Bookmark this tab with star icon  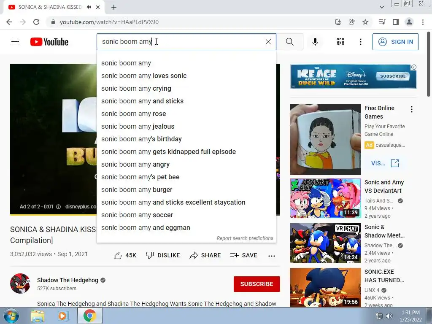click(x=365, y=22)
